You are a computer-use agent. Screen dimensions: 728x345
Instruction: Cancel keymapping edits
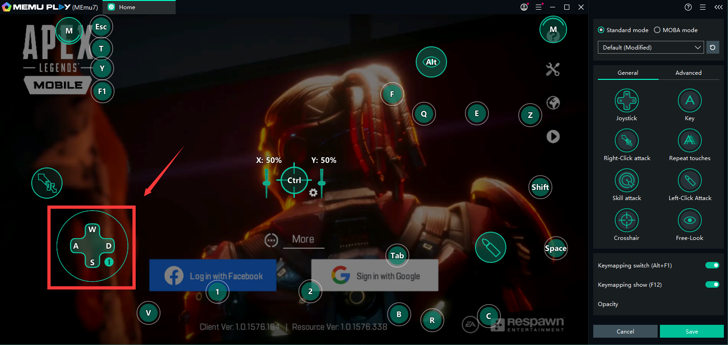625,331
